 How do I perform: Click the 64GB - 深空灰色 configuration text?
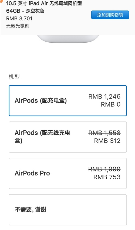[25, 11]
